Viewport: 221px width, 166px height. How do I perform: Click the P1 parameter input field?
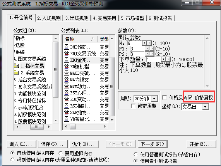(137, 49)
